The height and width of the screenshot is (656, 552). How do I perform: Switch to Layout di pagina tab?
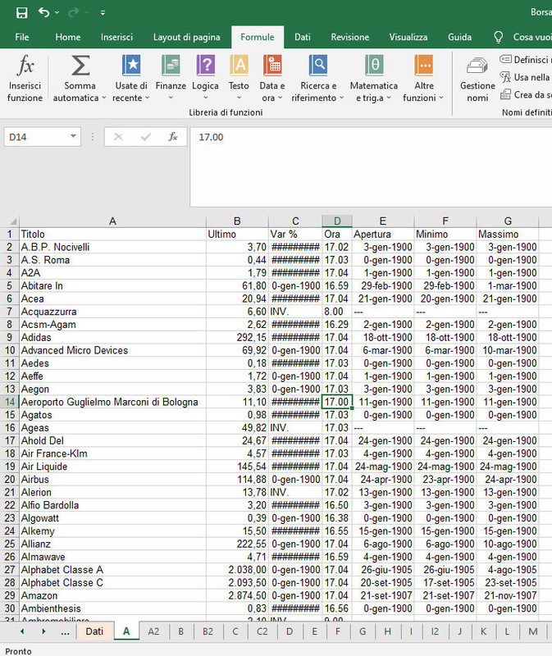[187, 37]
